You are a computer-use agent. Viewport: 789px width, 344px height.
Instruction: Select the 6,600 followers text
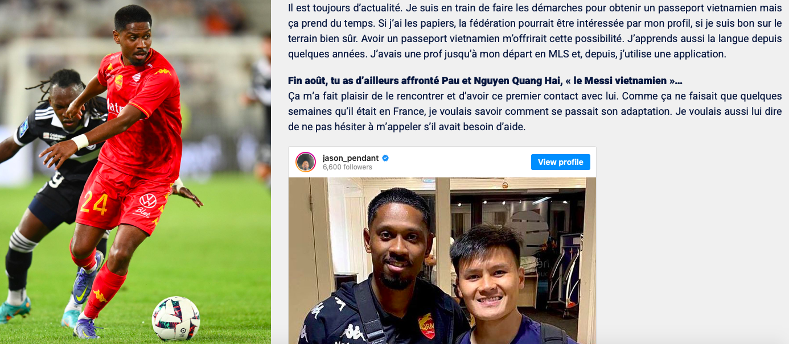tap(347, 167)
